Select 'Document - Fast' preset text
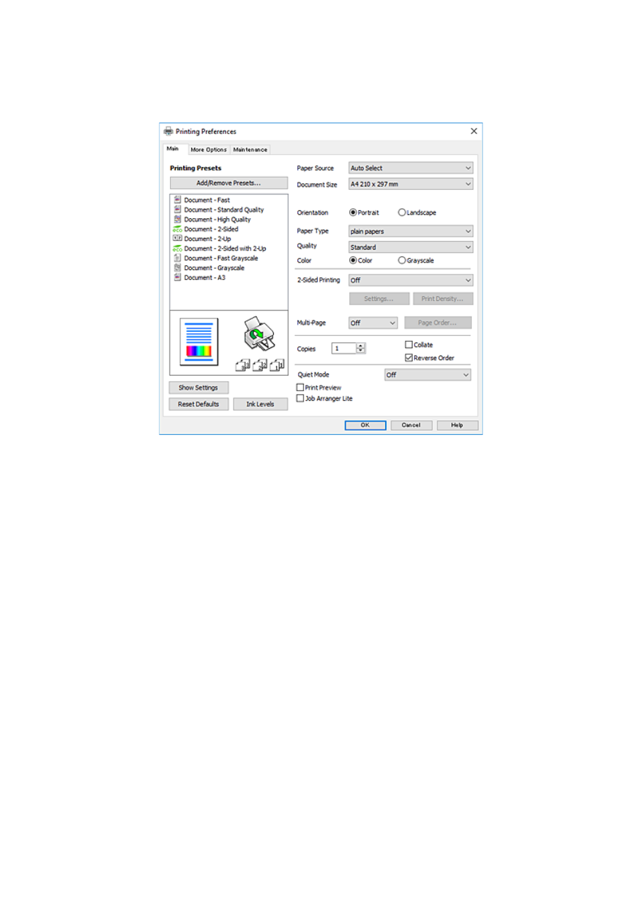The image size is (642, 909). 207,200
